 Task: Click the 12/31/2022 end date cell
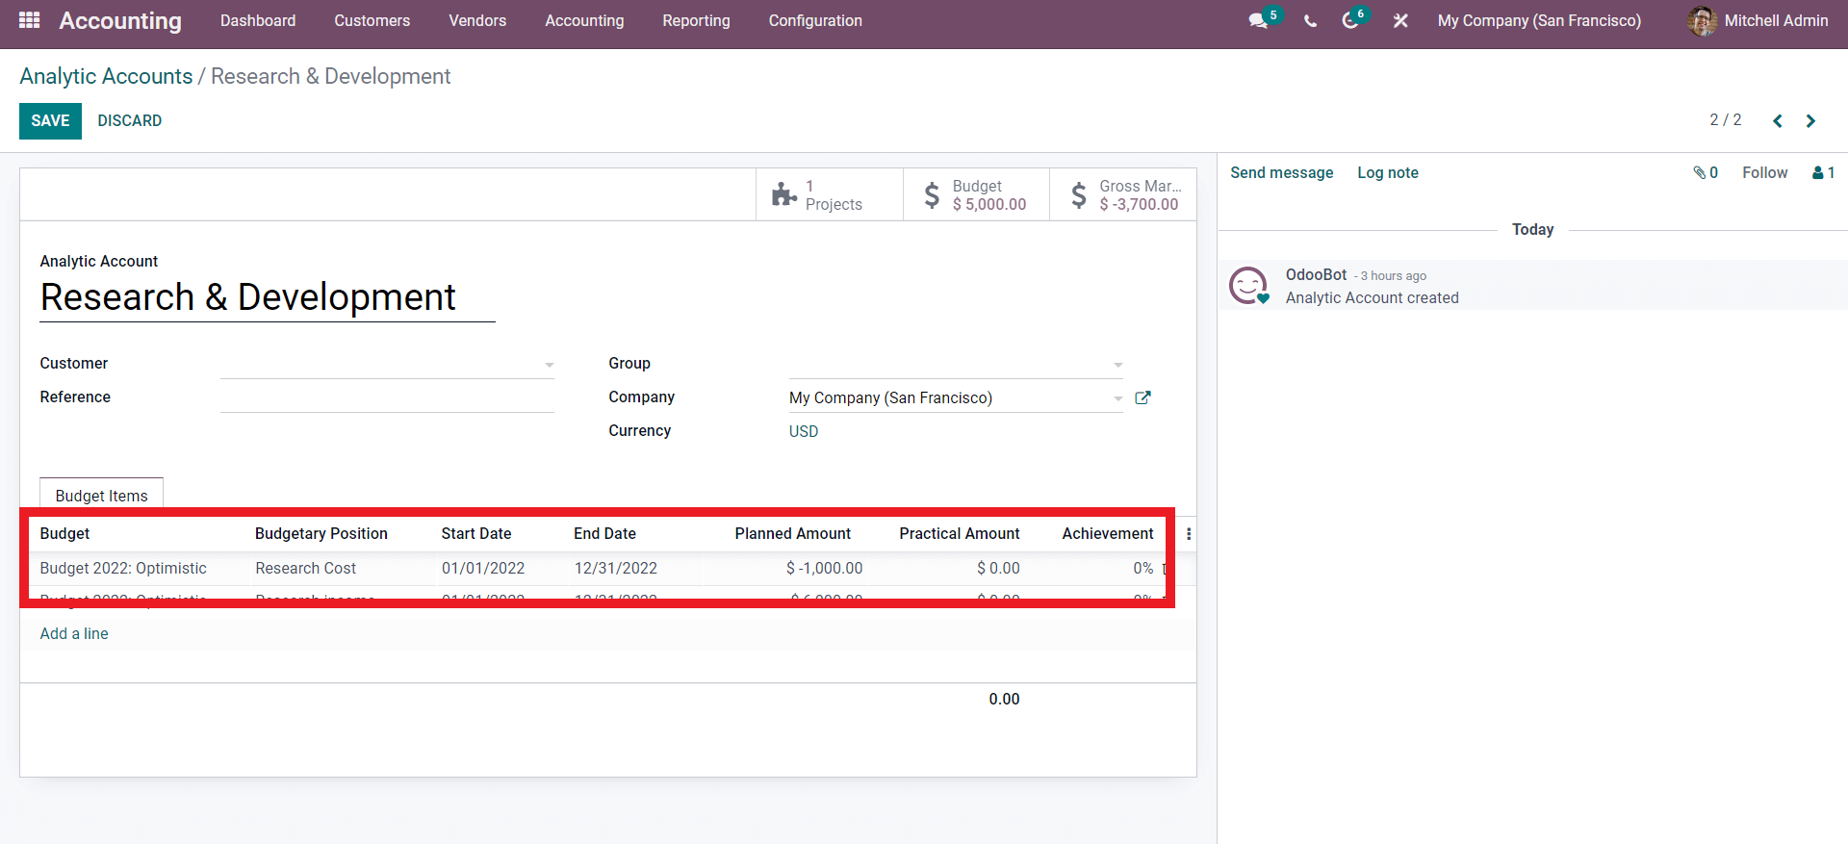tap(616, 569)
